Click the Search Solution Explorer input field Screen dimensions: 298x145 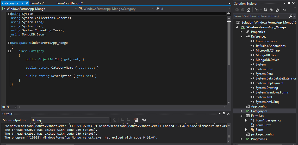coord(260,16)
